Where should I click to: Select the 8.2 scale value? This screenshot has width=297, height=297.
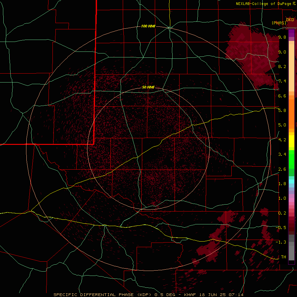point(282,66)
